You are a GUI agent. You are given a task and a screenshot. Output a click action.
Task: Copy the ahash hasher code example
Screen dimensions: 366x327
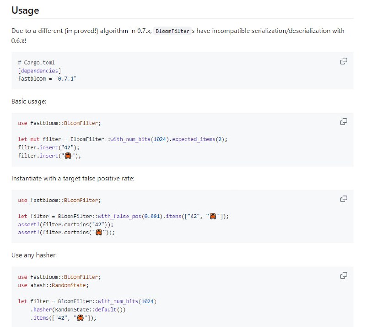tap(344, 276)
